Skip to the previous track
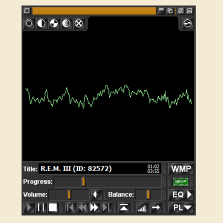223x223 pixels. (x=71, y=207)
